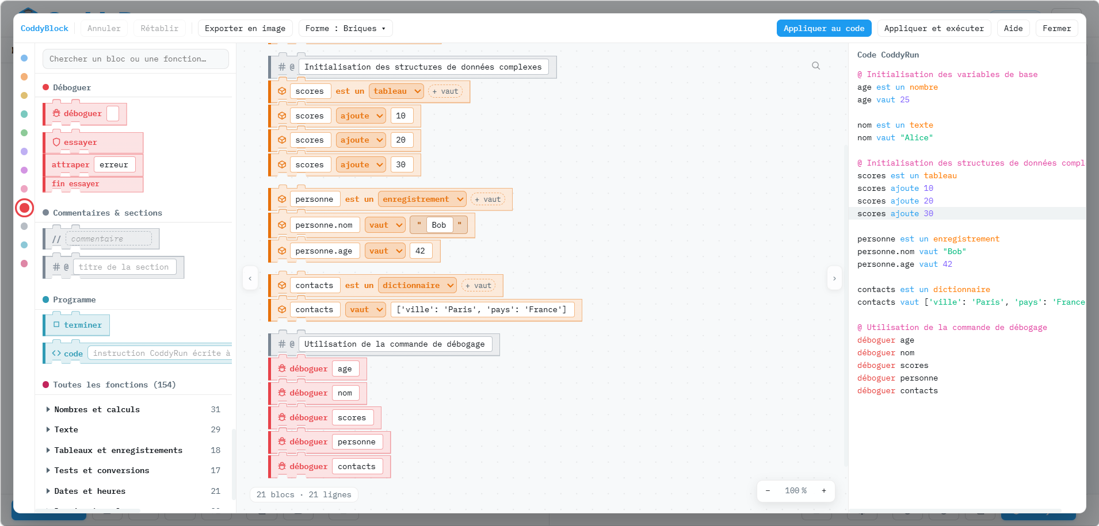Click the square icon on terminer block
The height and width of the screenshot is (526, 1099).
(x=56, y=325)
